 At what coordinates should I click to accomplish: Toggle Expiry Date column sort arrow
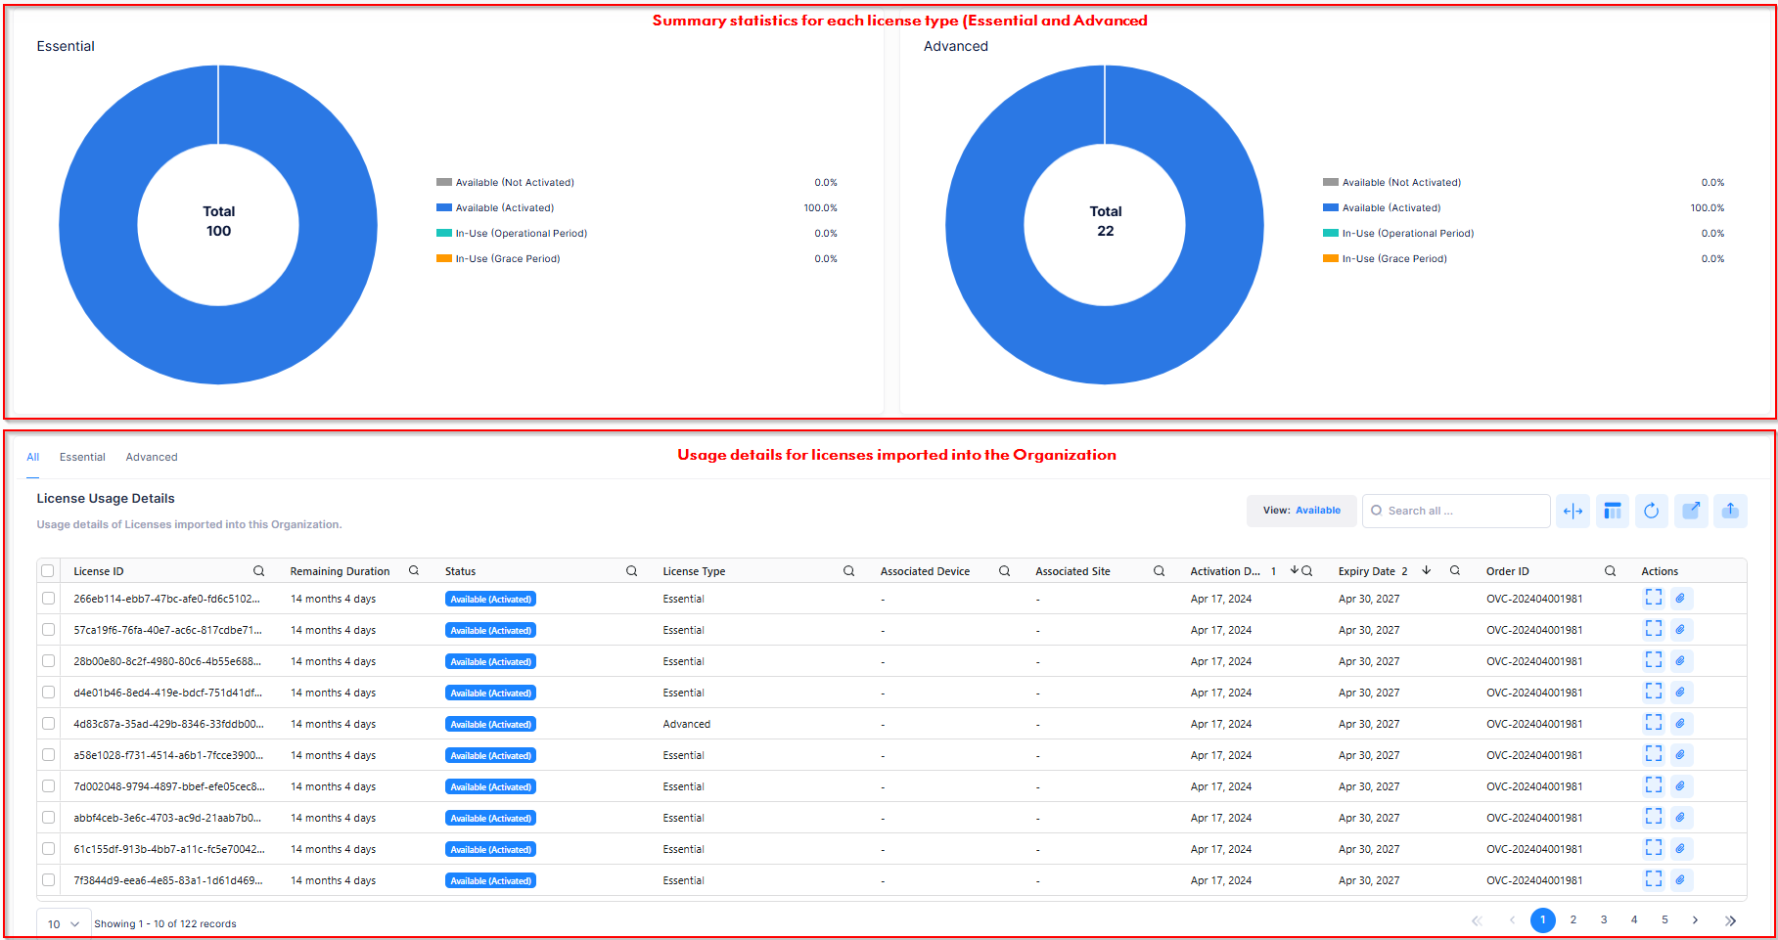1426,570
